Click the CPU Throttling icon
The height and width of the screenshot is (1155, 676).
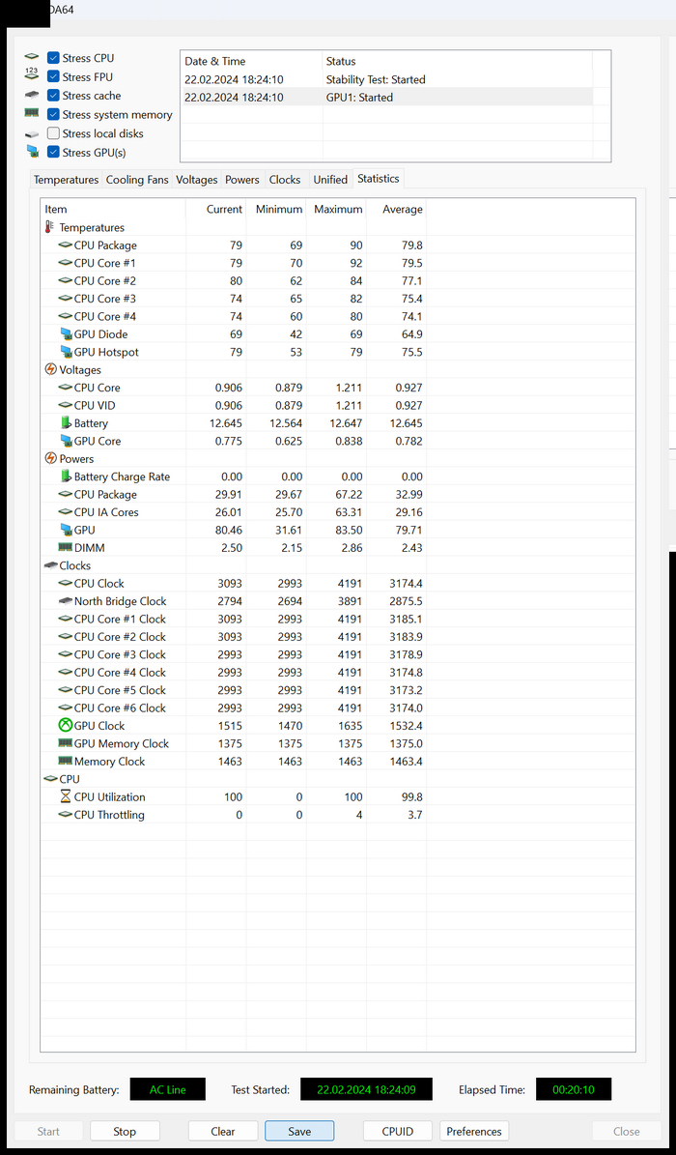coord(66,815)
